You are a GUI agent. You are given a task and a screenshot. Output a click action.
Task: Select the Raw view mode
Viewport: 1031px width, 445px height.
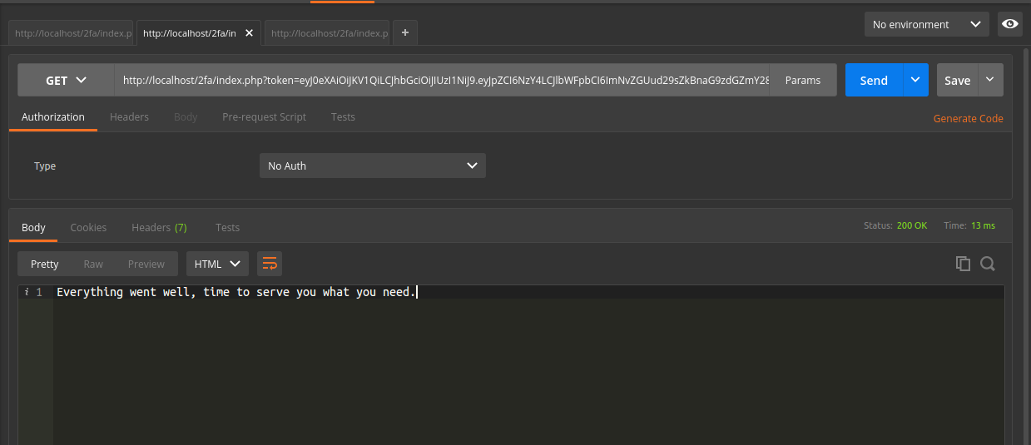click(93, 264)
